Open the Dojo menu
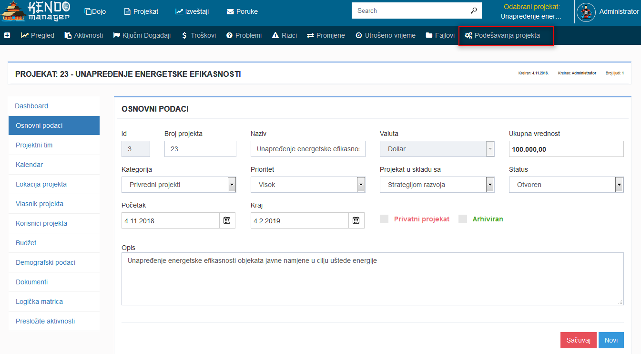This screenshot has width=641, height=354. click(x=95, y=11)
